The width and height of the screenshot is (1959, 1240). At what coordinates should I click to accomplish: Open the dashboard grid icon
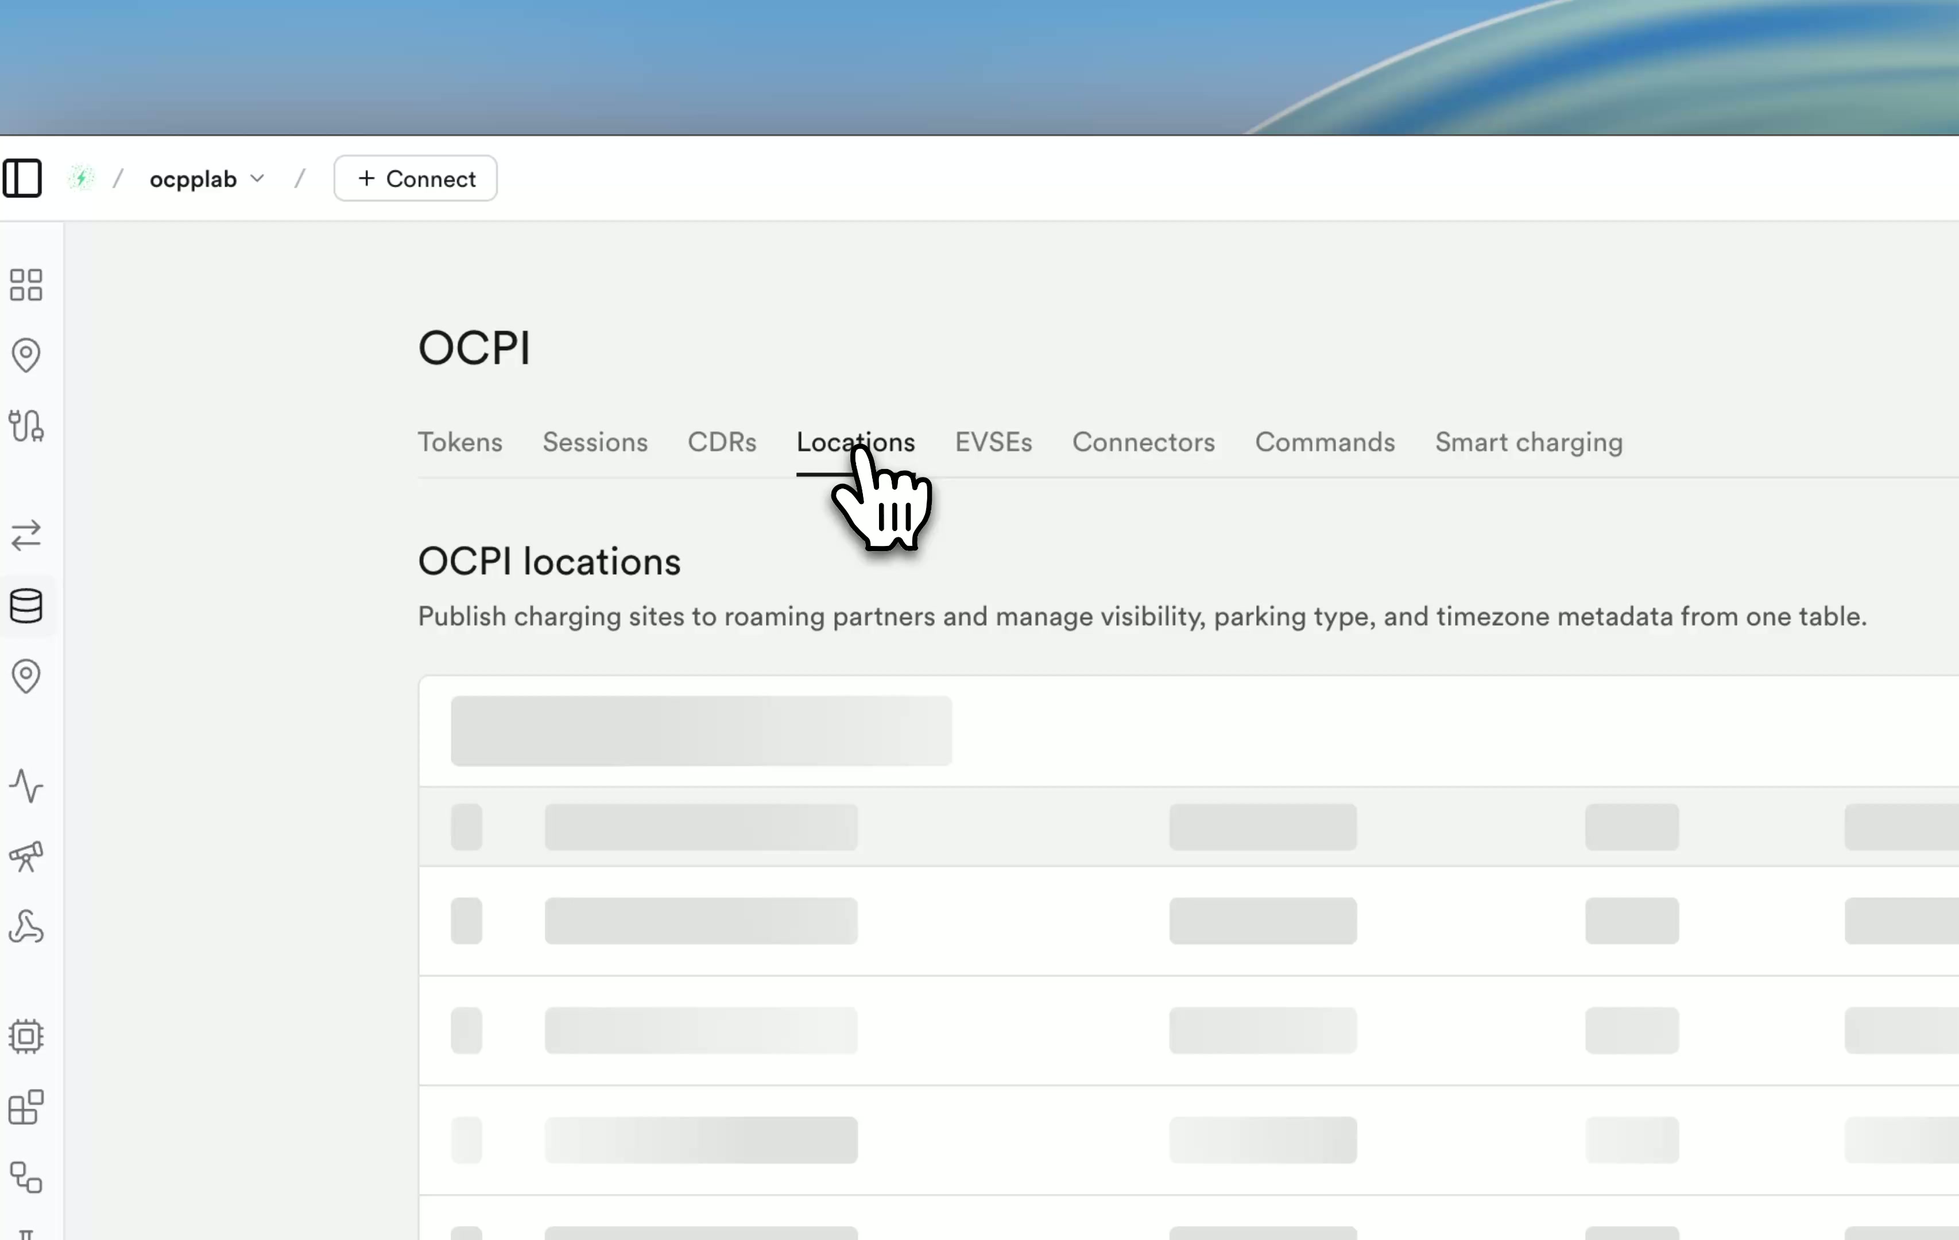tap(26, 285)
